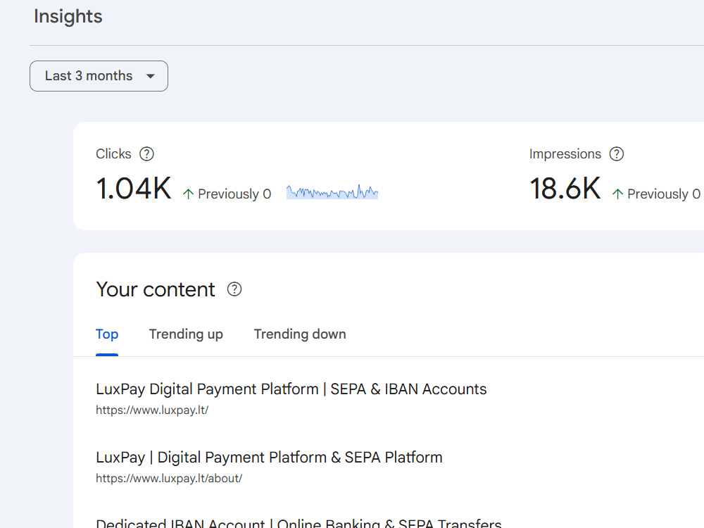Screen dimensions: 704x528
Task: Open the Last 3 months date range dropdown
Action: [x=99, y=76]
